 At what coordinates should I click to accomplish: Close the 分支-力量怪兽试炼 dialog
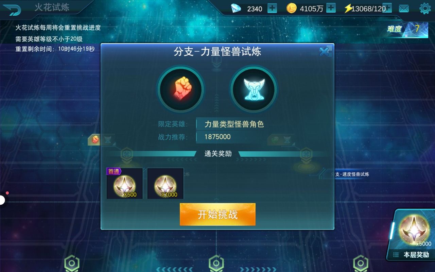pyautogui.click(x=325, y=51)
